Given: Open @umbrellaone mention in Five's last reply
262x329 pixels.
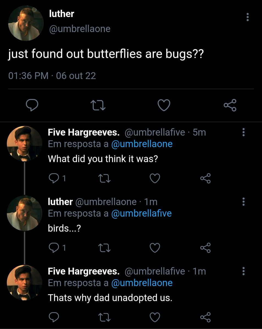Looking at the screenshot, I should [x=142, y=283].
